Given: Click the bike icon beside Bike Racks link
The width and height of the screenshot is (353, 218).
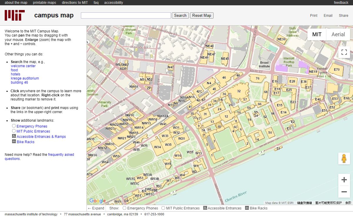Looking at the screenshot, I should [14, 142].
